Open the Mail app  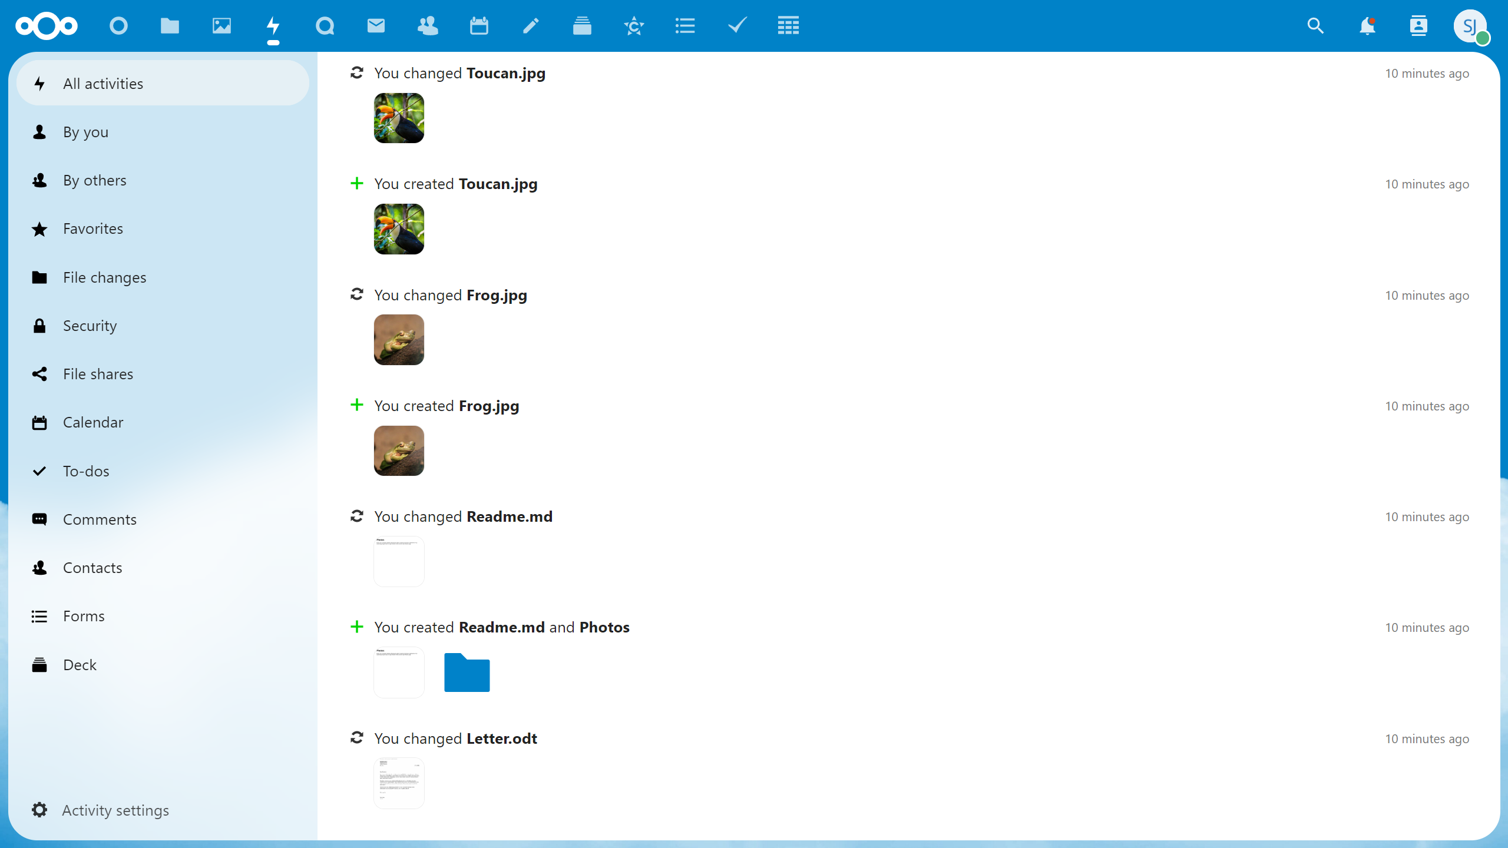[x=376, y=26]
